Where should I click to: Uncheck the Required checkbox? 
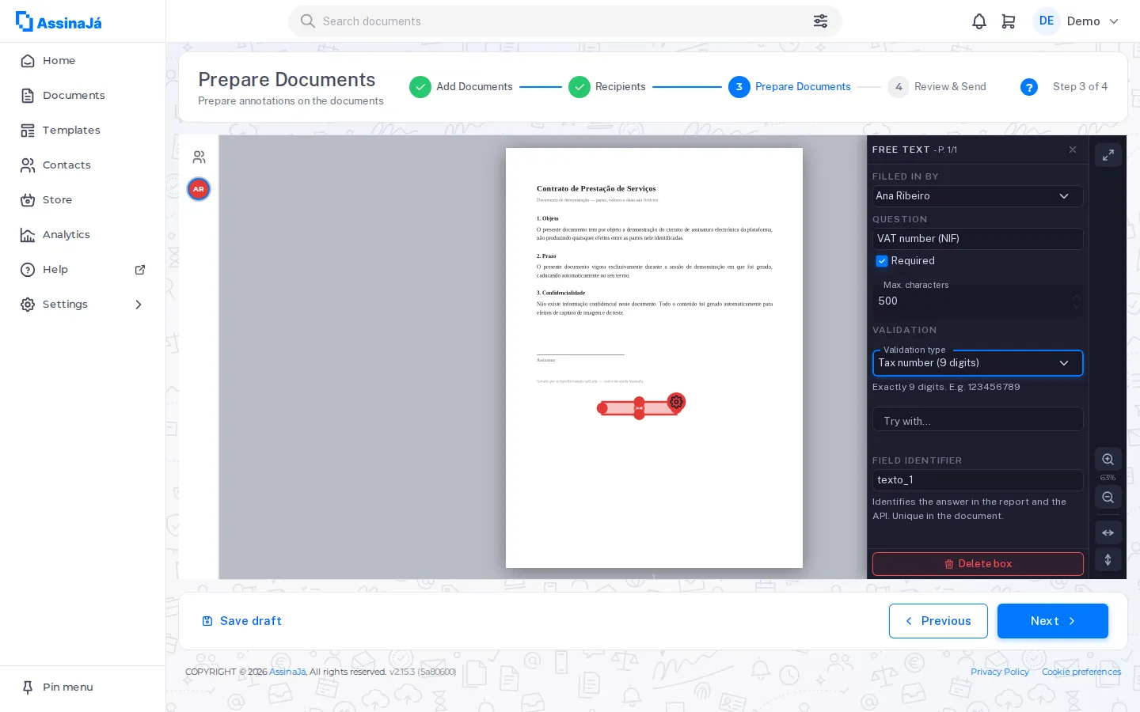coord(882,261)
